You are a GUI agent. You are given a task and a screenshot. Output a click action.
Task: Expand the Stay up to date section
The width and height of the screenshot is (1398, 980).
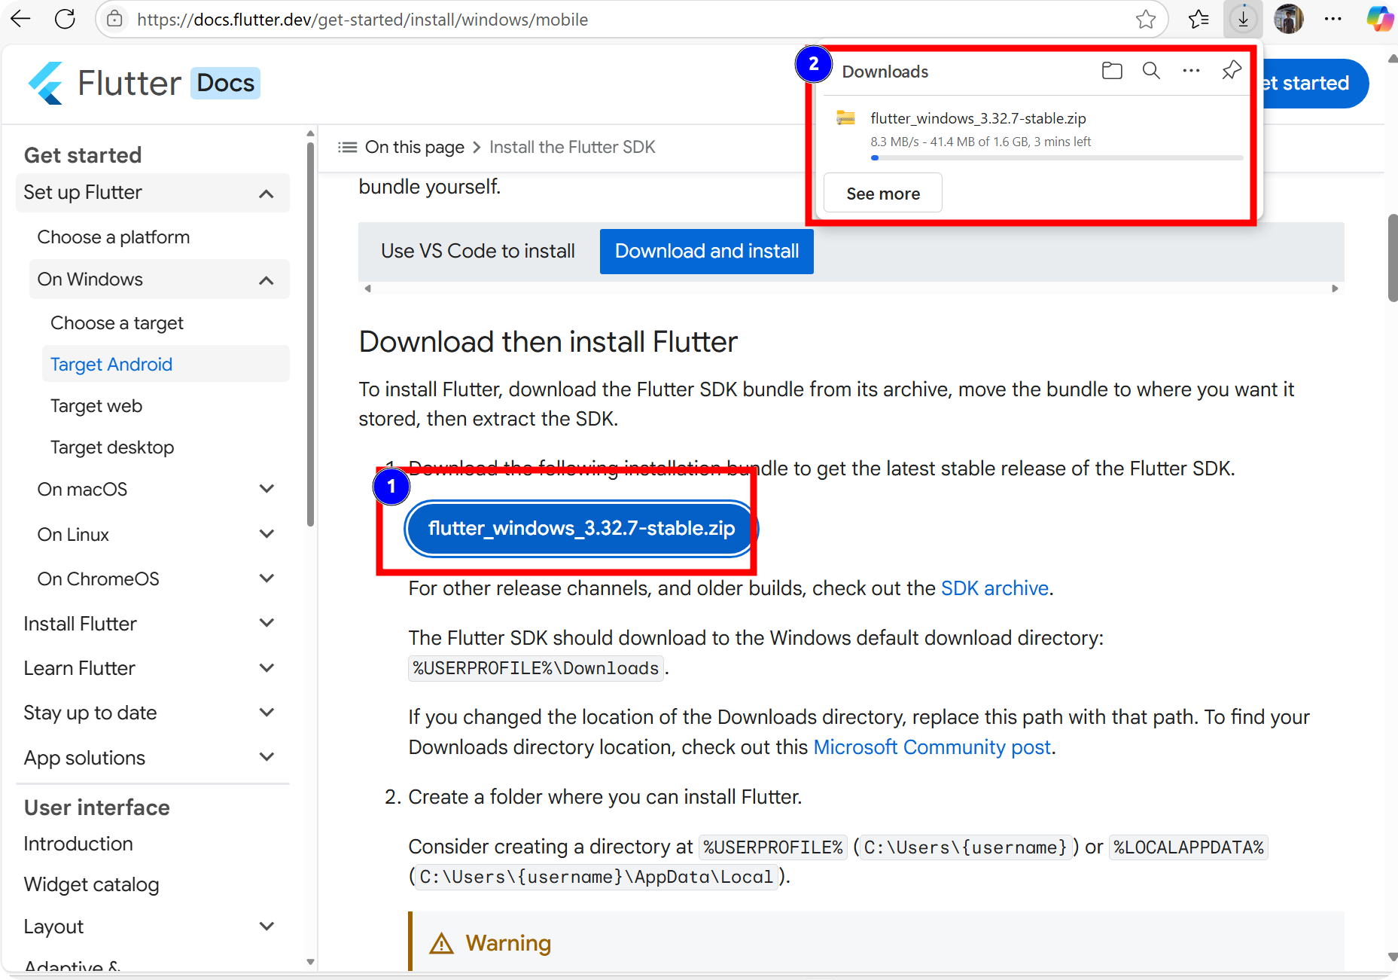click(x=267, y=713)
